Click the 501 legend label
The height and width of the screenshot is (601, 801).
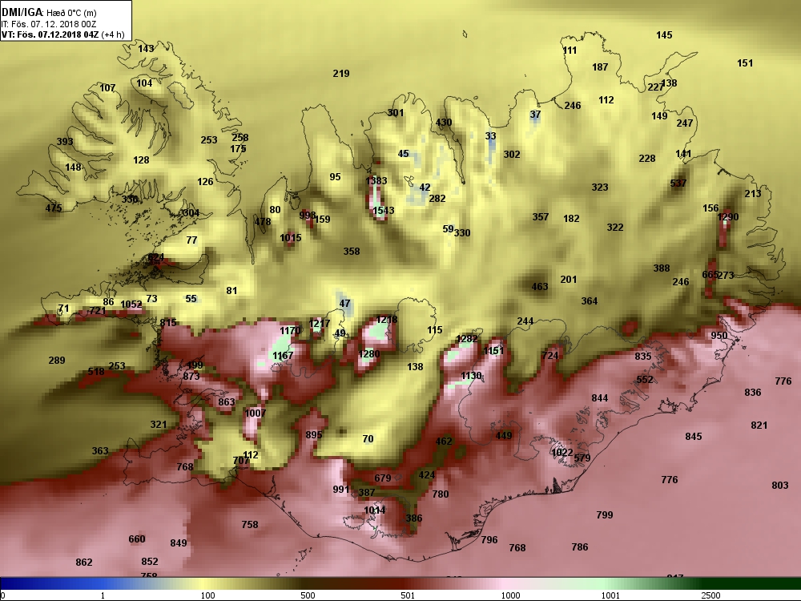(408, 595)
